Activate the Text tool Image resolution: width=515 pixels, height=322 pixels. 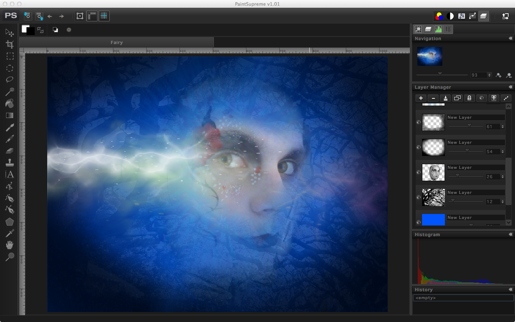point(10,175)
